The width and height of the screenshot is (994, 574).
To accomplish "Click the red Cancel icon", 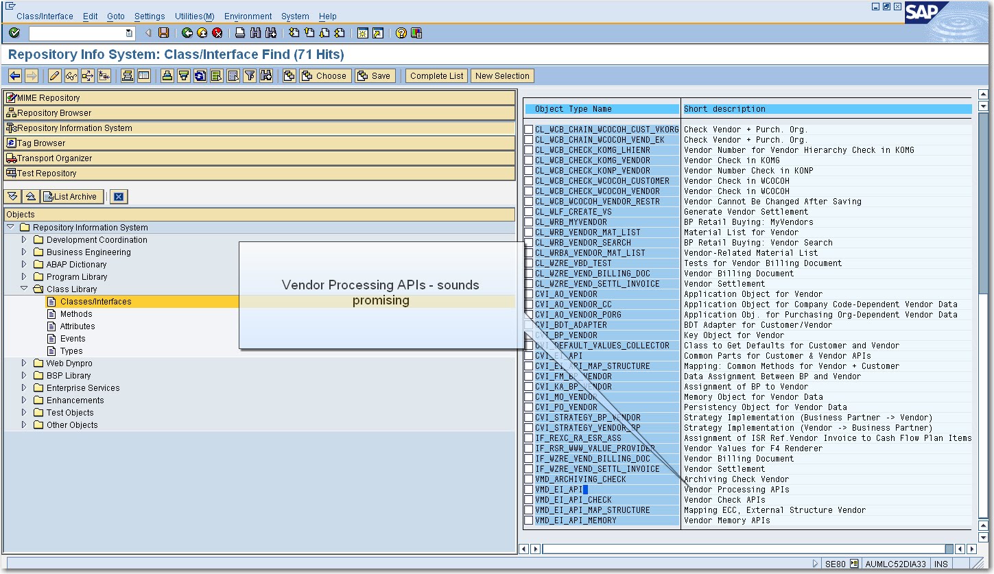I will [x=217, y=33].
